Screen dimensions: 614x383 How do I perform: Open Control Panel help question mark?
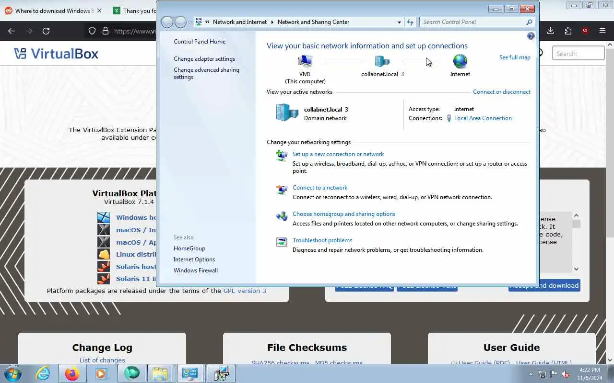click(531, 36)
